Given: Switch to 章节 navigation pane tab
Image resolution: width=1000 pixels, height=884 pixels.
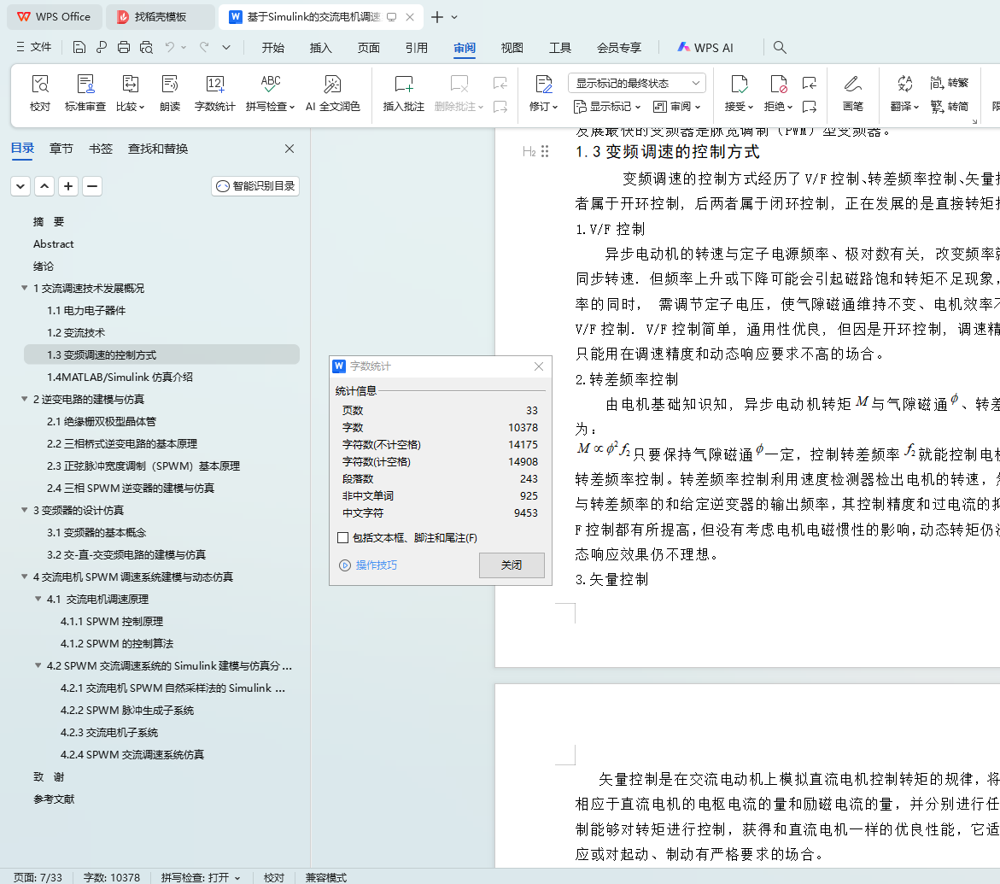Looking at the screenshot, I should point(61,149).
